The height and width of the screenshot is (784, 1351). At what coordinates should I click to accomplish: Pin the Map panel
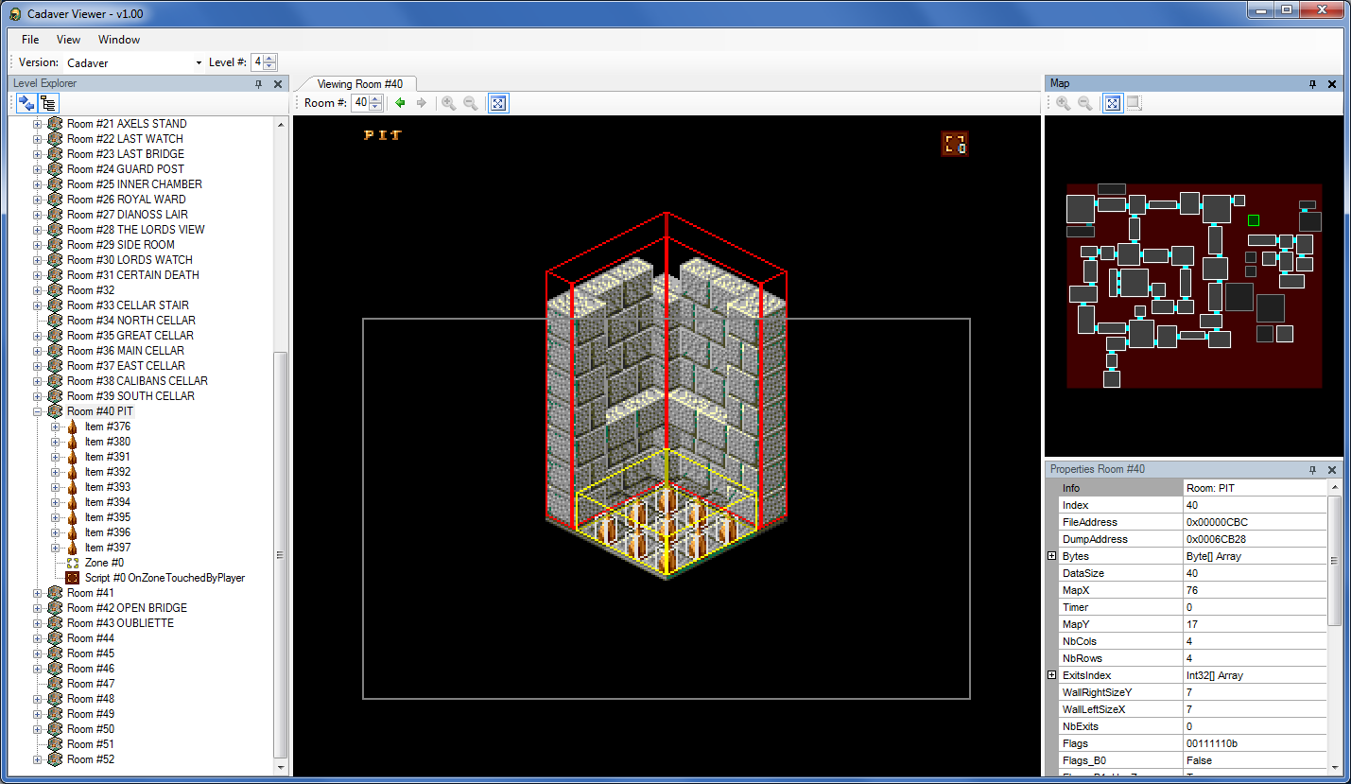tap(1312, 84)
